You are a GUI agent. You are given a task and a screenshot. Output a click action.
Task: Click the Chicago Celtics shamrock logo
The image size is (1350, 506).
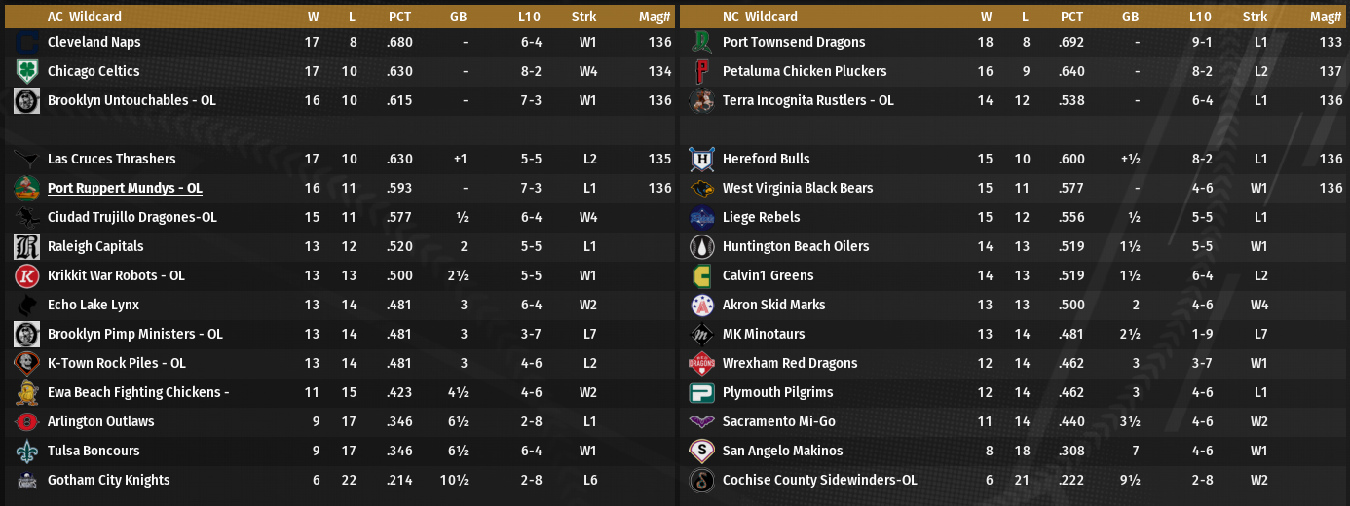point(26,72)
